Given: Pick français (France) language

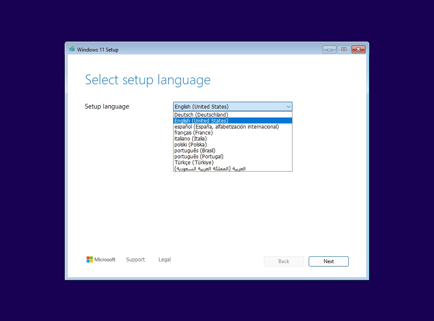Looking at the screenshot, I should (232, 133).
